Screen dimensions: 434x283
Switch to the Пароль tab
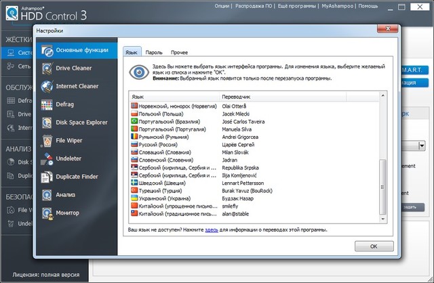pos(154,51)
